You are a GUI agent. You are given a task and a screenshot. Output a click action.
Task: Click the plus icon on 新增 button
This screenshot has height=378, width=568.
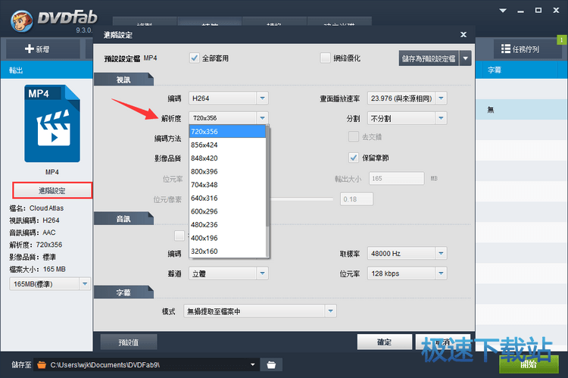click(30, 48)
